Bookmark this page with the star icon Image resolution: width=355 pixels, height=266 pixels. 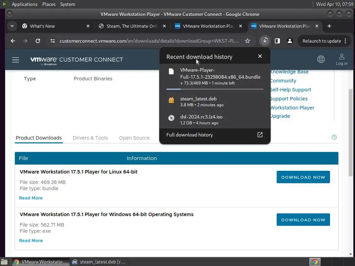tap(248, 41)
